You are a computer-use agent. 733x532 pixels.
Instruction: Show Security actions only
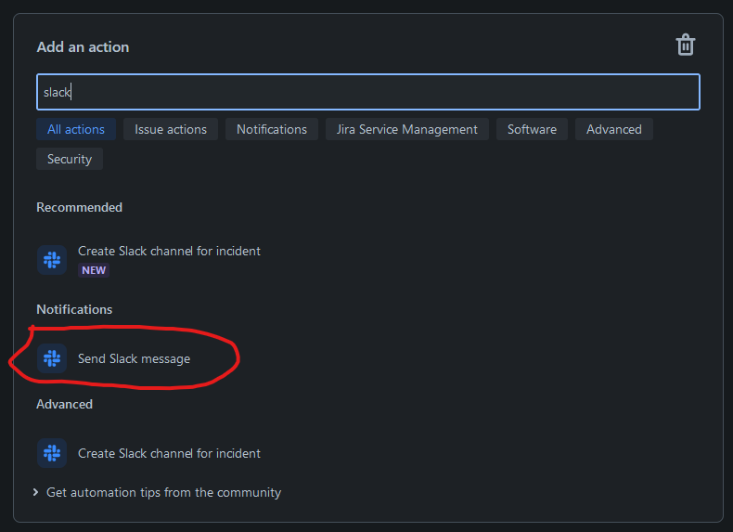[x=70, y=159]
